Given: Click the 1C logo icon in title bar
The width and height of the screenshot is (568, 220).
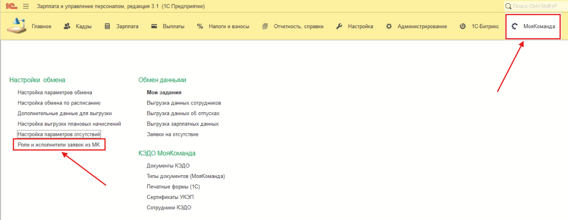Looking at the screenshot, I should [x=11, y=6].
